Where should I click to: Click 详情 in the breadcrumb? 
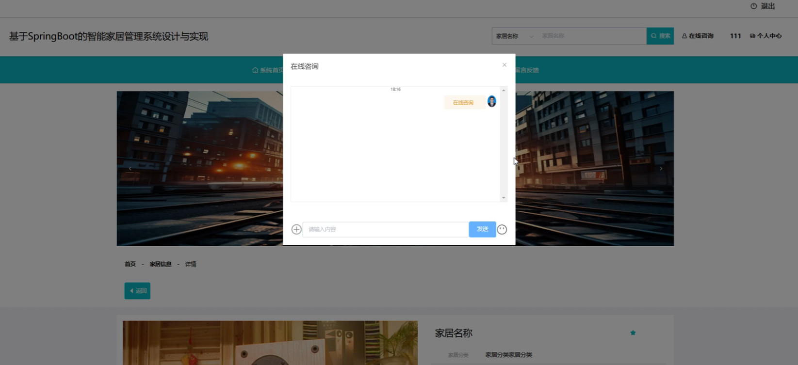coord(191,264)
